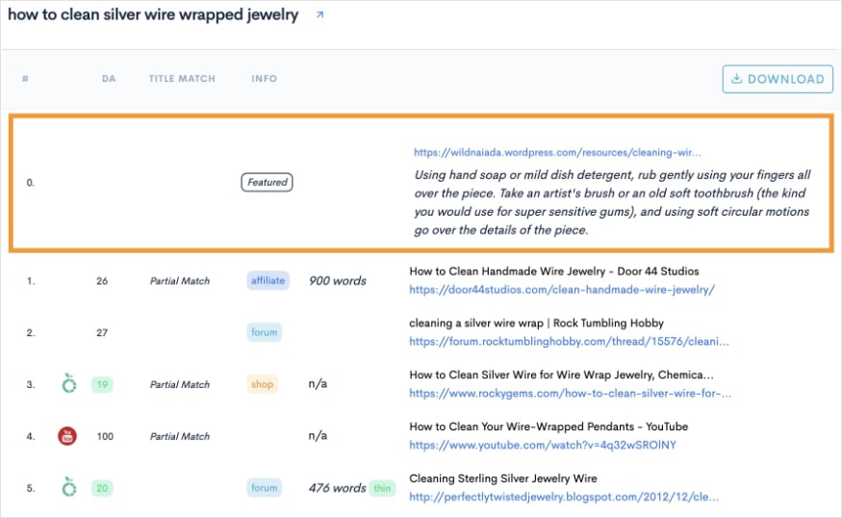Screen dimensions: 842x518
Task: Click the 'n/a' word count in row 3
Action: click(318, 383)
